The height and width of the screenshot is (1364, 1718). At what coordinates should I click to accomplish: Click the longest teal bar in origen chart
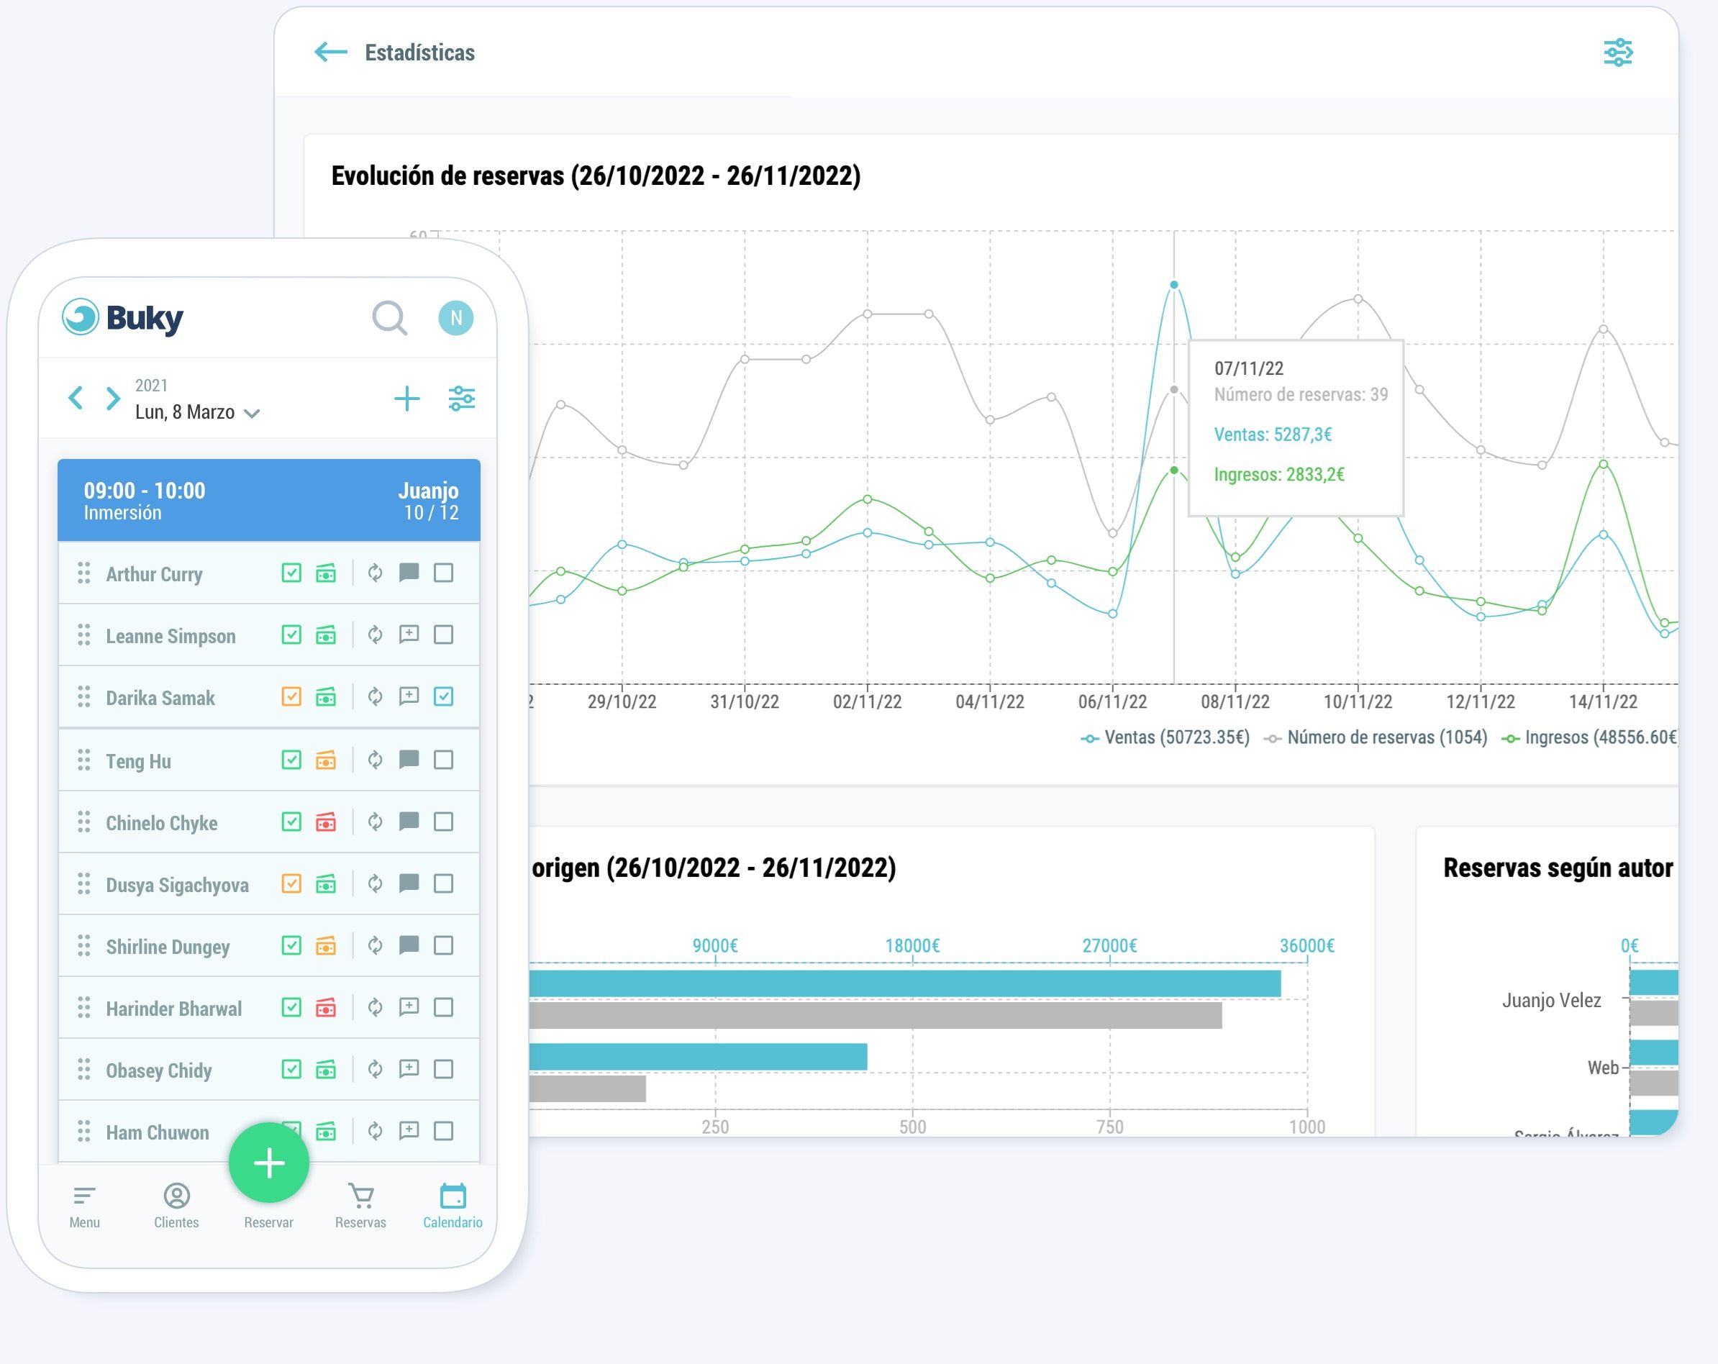pos(904,983)
